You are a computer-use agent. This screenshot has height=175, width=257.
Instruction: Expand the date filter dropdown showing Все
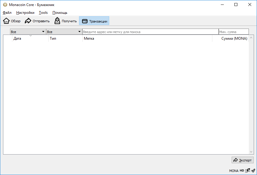click(x=28, y=32)
